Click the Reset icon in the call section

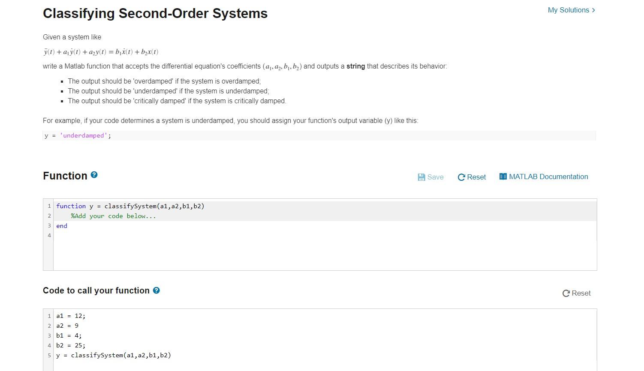pos(566,293)
